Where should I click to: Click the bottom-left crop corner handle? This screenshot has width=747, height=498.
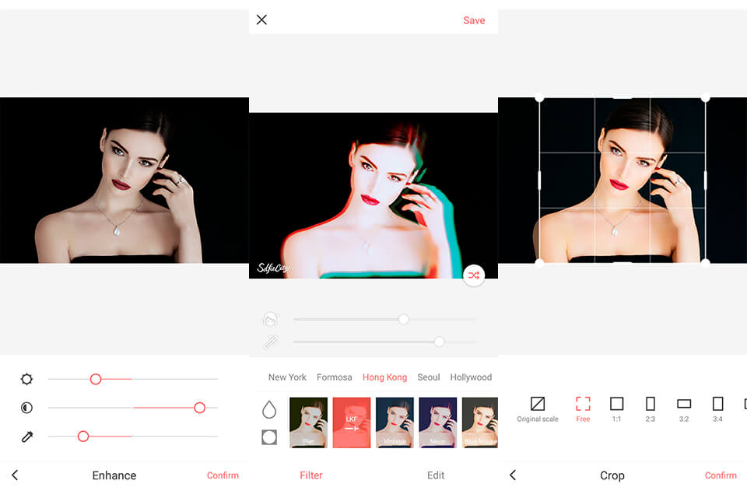(x=539, y=262)
